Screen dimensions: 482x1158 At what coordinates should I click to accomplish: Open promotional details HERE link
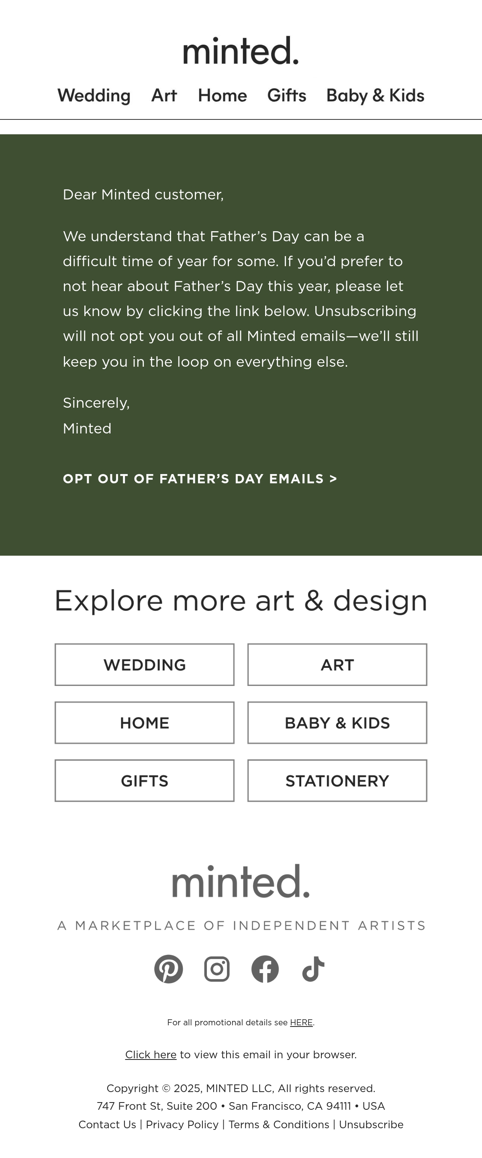[x=301, y=1022]
